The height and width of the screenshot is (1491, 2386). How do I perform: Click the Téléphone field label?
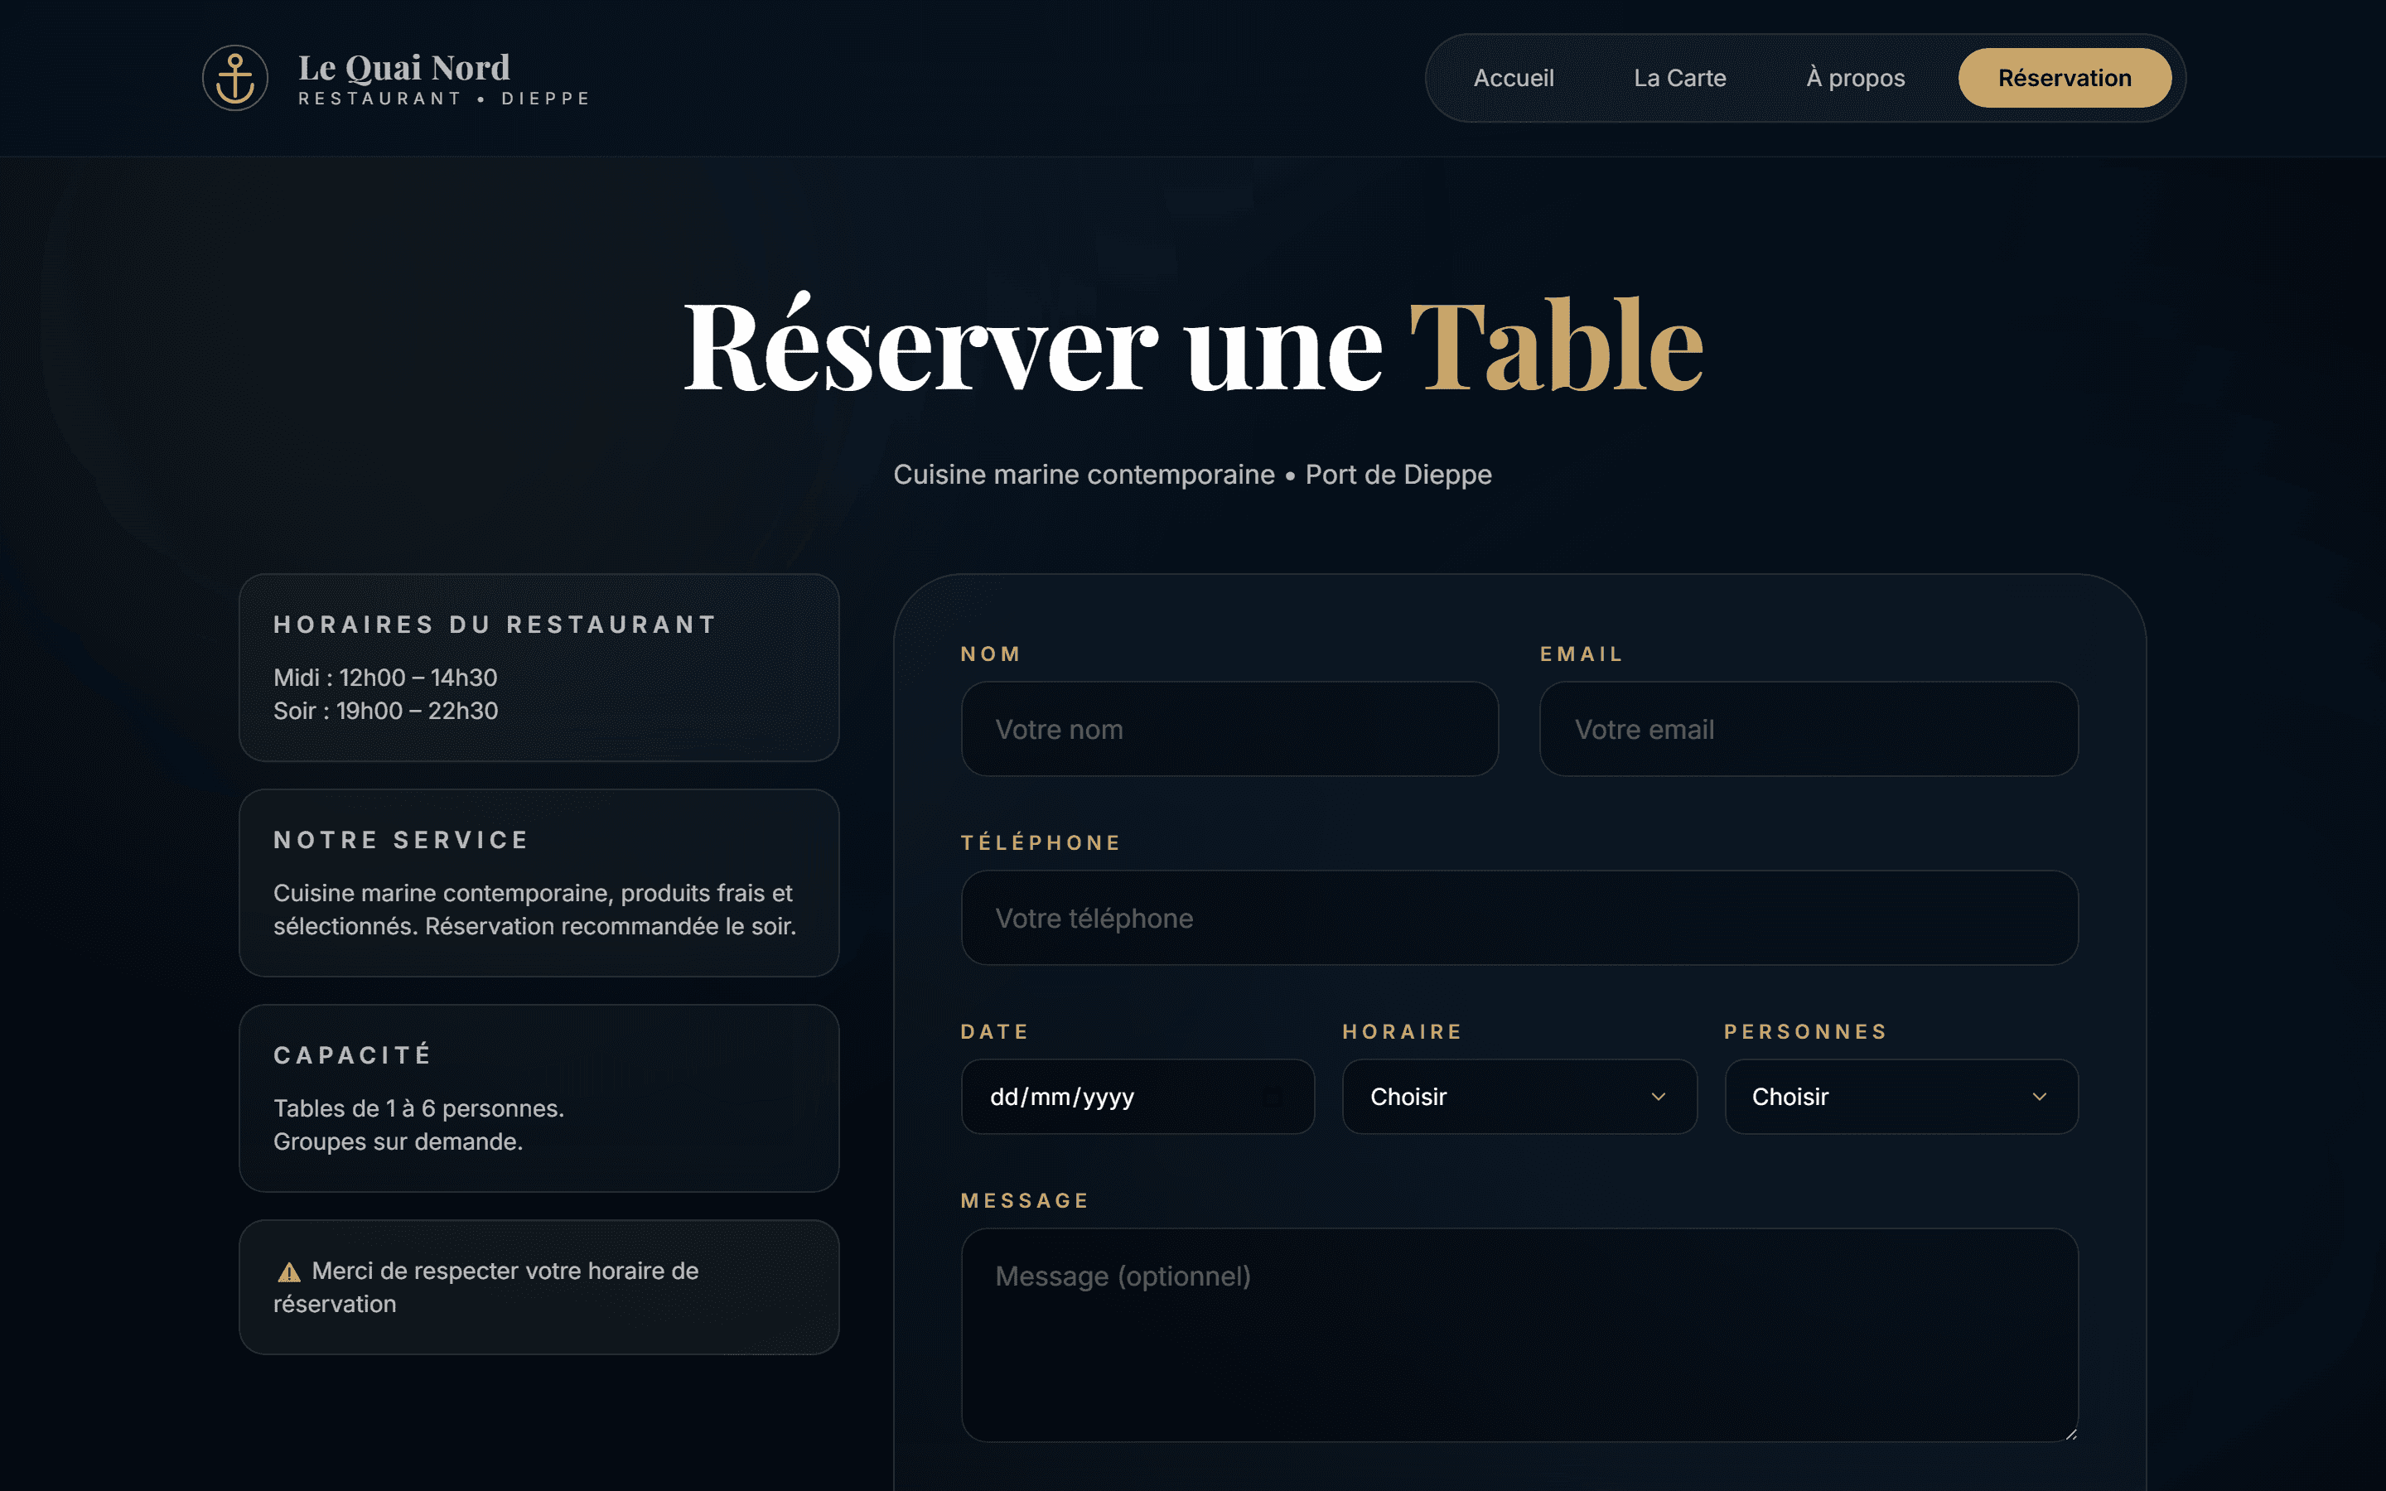coord(1041,842)
